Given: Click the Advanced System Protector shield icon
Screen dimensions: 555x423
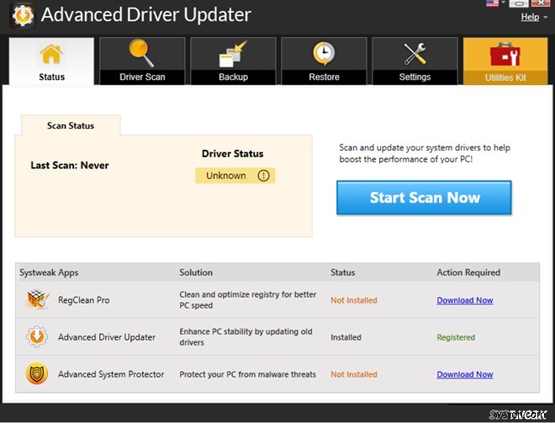Looking at the screenshot, I should (x=37, y=373).
